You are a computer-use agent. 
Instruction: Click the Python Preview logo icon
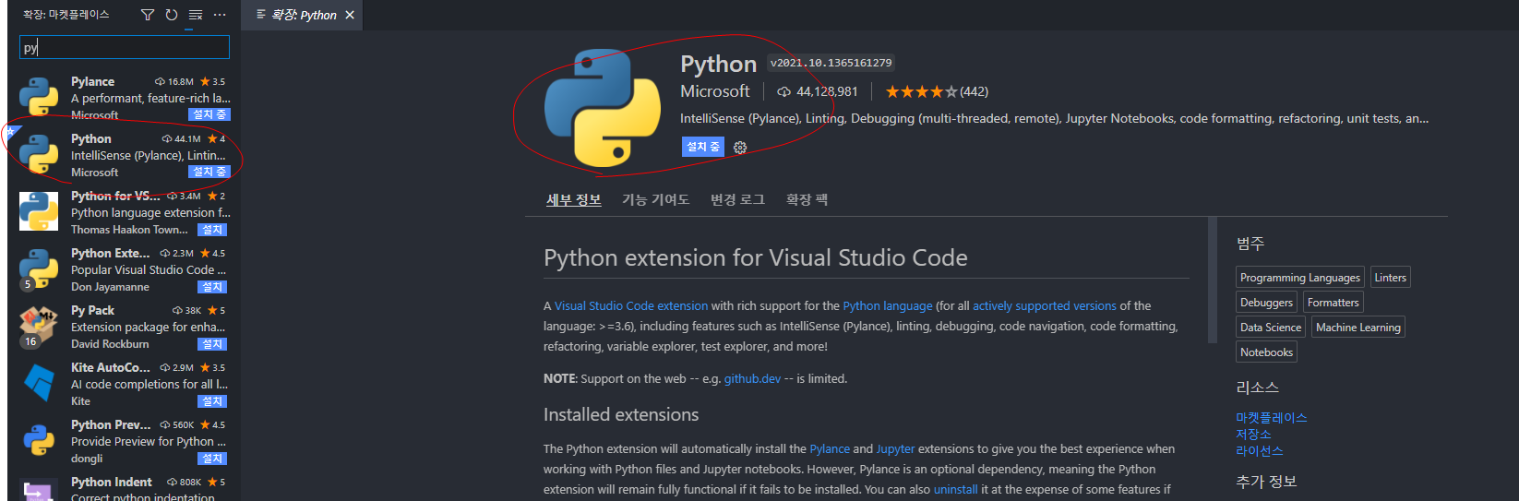pyautogui.click(x=39, y=440)
